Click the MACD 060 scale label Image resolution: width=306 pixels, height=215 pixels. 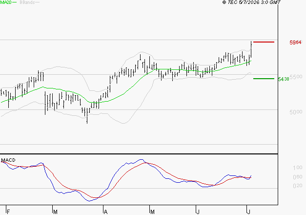click(x=298, y=177)
